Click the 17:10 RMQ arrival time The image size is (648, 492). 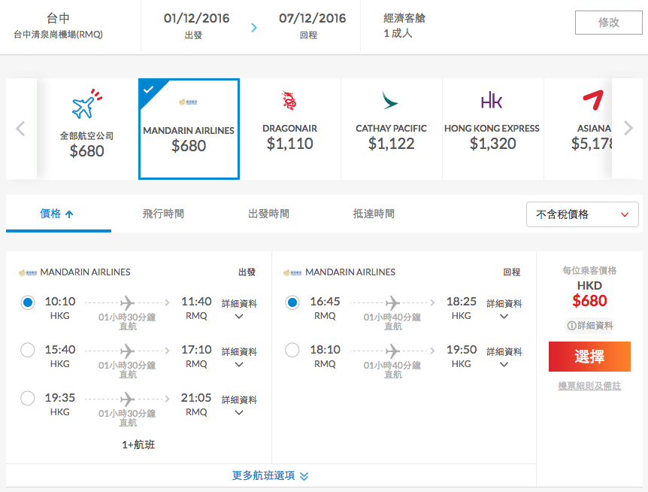click(196, 350)
